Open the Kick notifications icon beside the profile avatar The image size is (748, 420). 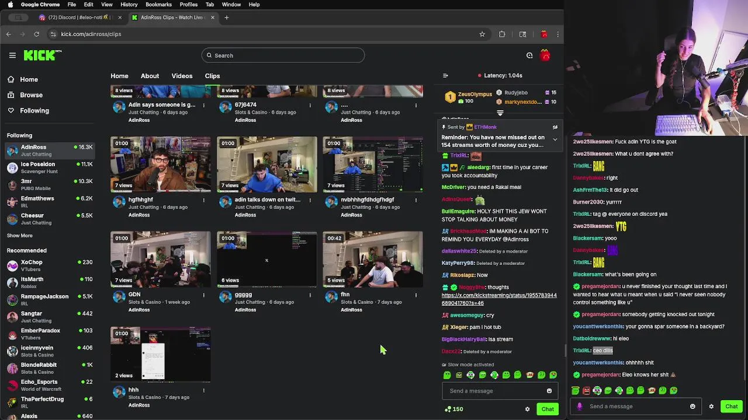[x=529, y=55]
